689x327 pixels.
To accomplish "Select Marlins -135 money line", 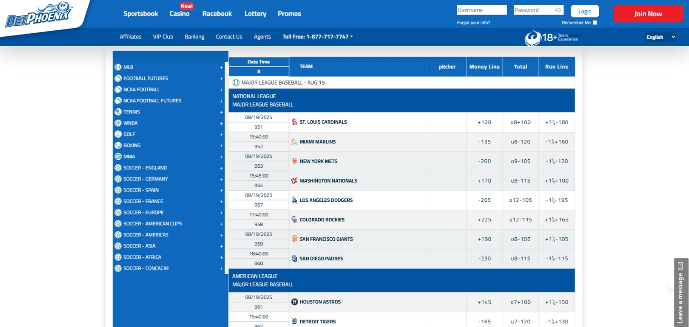I will [485, 142].
